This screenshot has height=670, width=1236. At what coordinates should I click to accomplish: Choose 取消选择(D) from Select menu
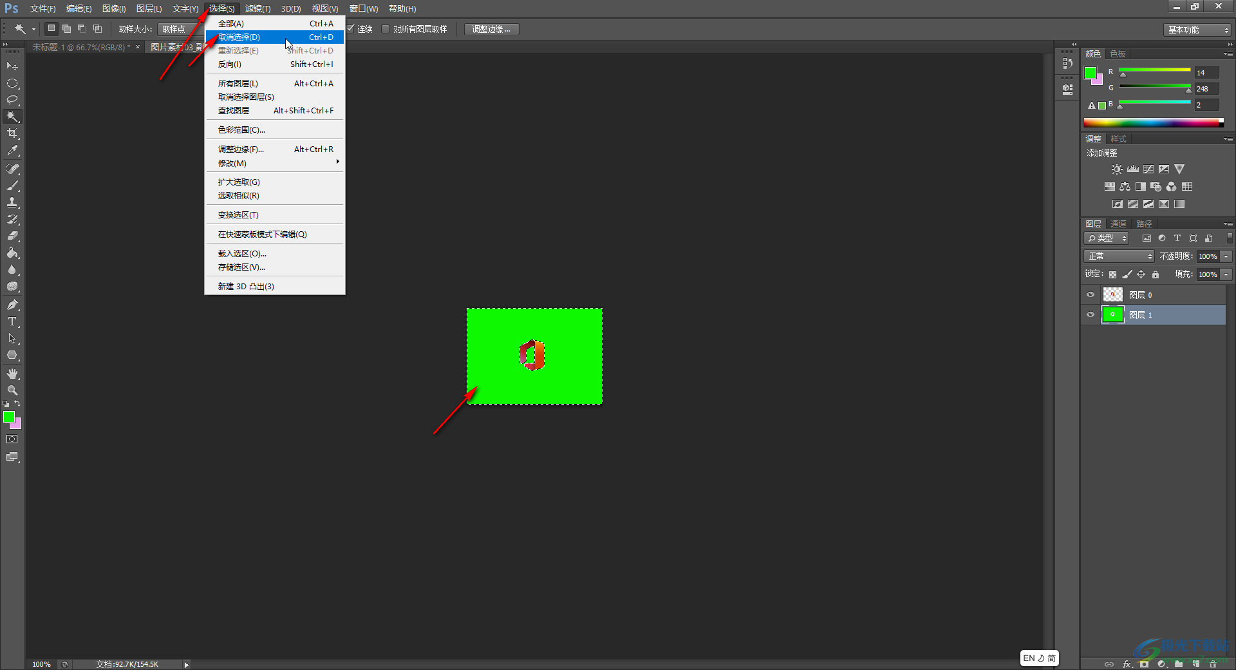(x=275, y=37)
